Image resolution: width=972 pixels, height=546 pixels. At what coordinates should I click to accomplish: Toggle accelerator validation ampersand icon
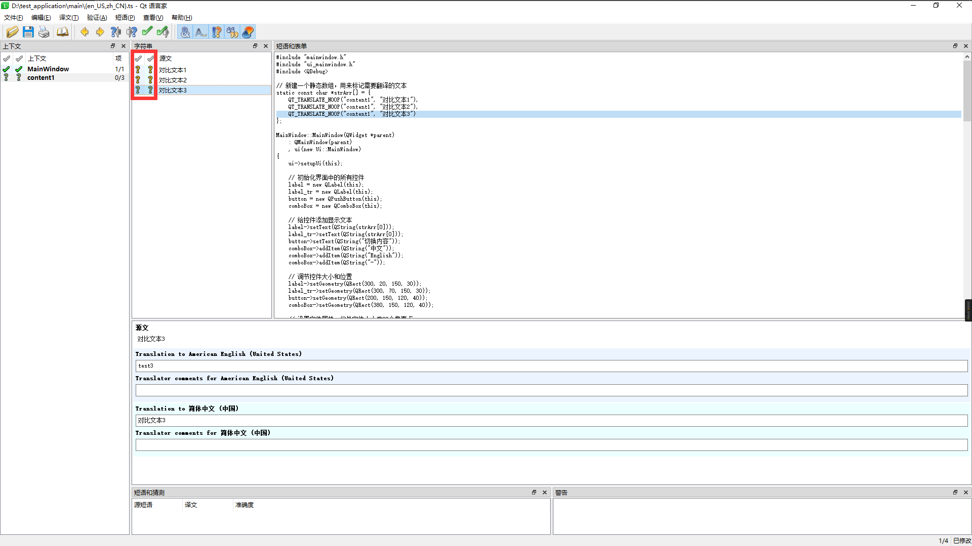click(185, 32)
